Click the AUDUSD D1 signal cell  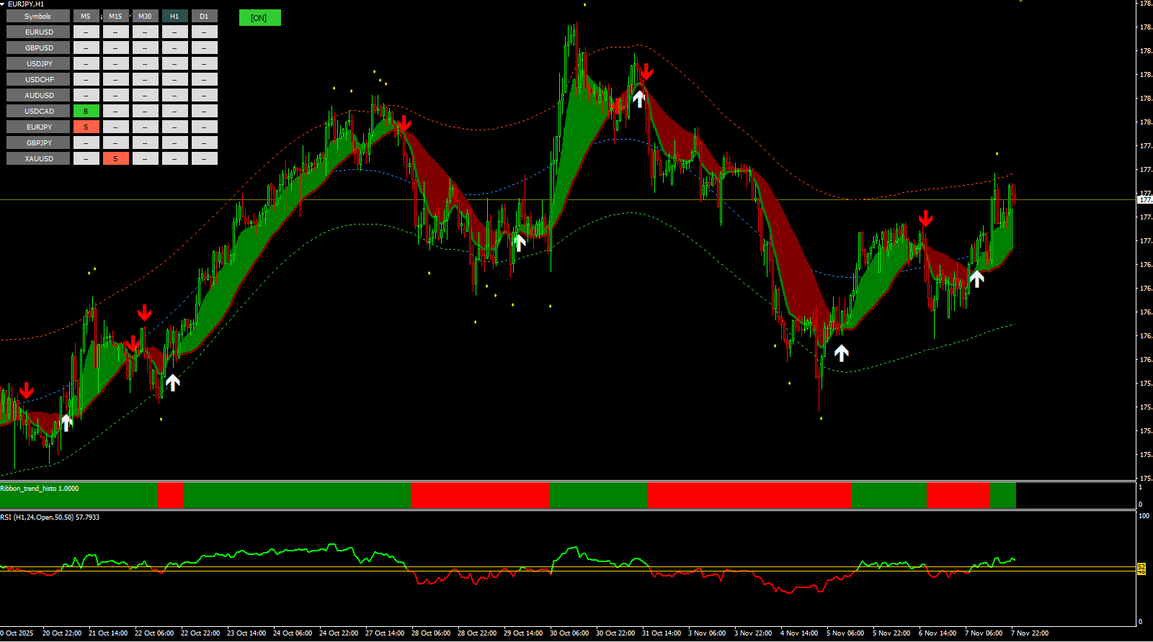click(x=204, y=95)
